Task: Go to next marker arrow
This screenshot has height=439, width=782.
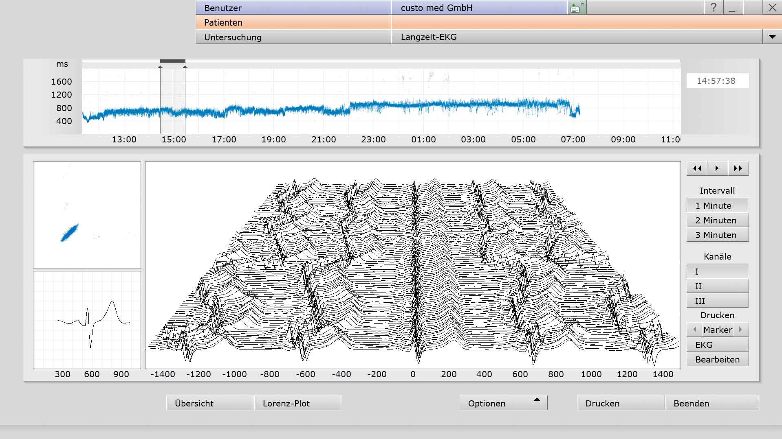Action: point(741,330)
